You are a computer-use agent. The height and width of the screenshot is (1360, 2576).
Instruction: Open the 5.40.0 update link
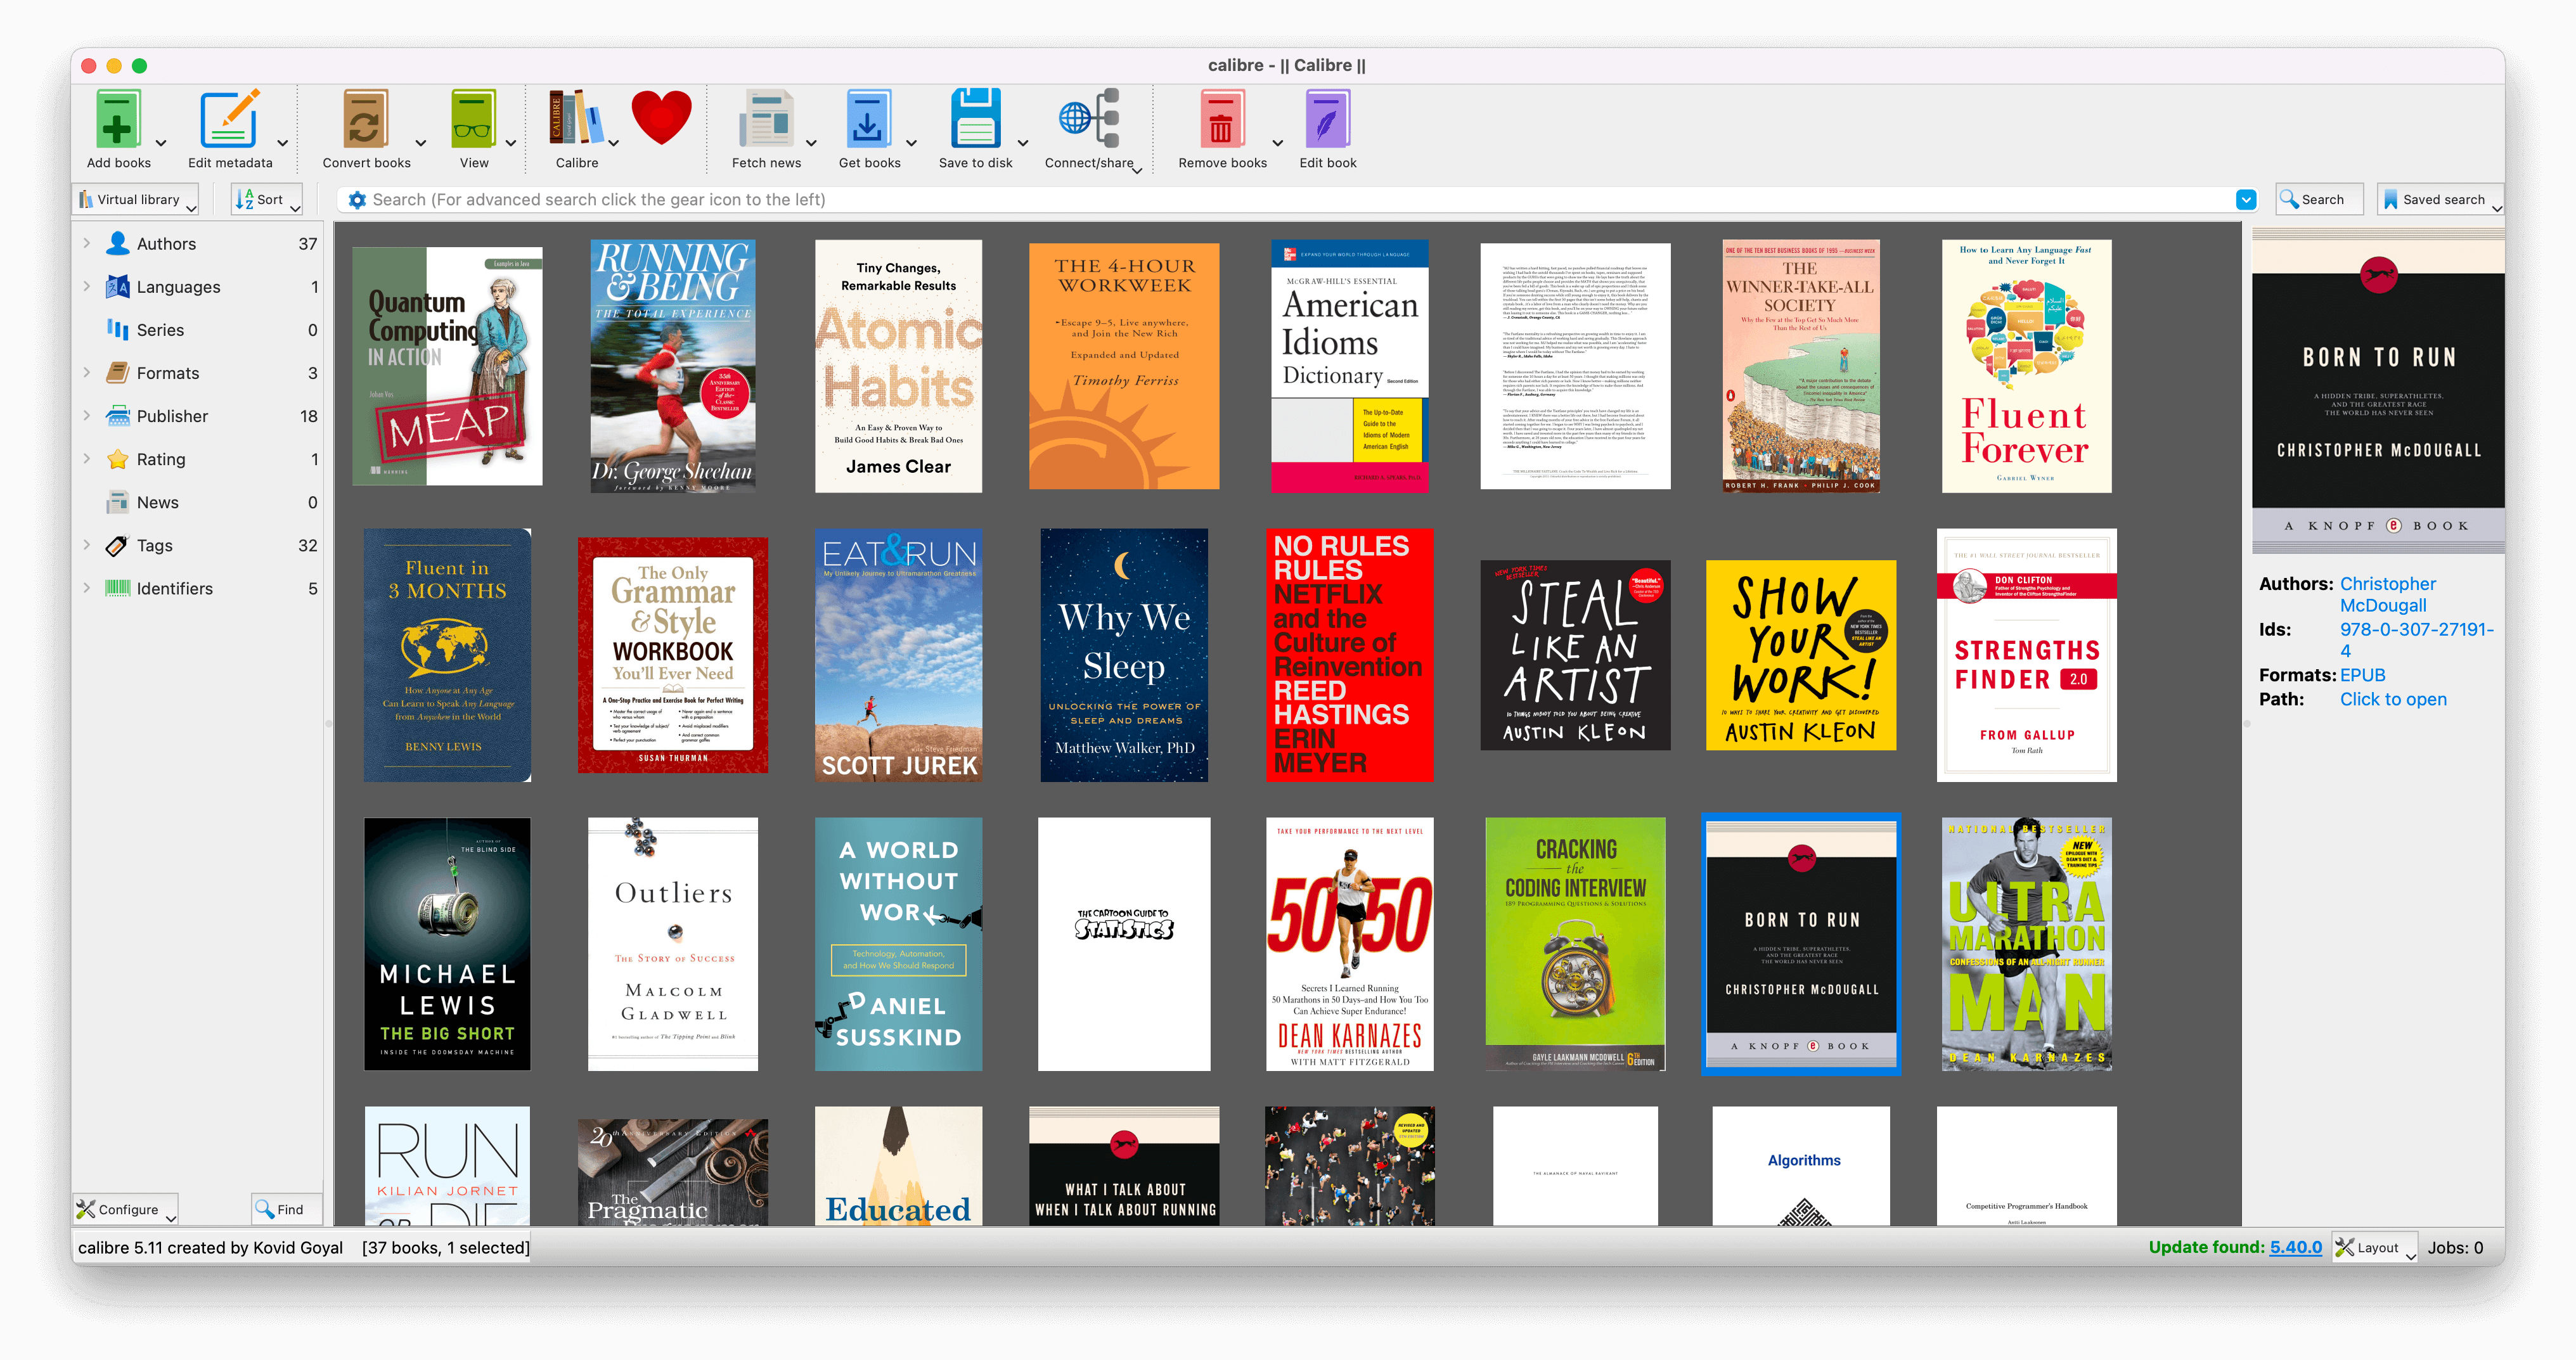[2295, 1247]
